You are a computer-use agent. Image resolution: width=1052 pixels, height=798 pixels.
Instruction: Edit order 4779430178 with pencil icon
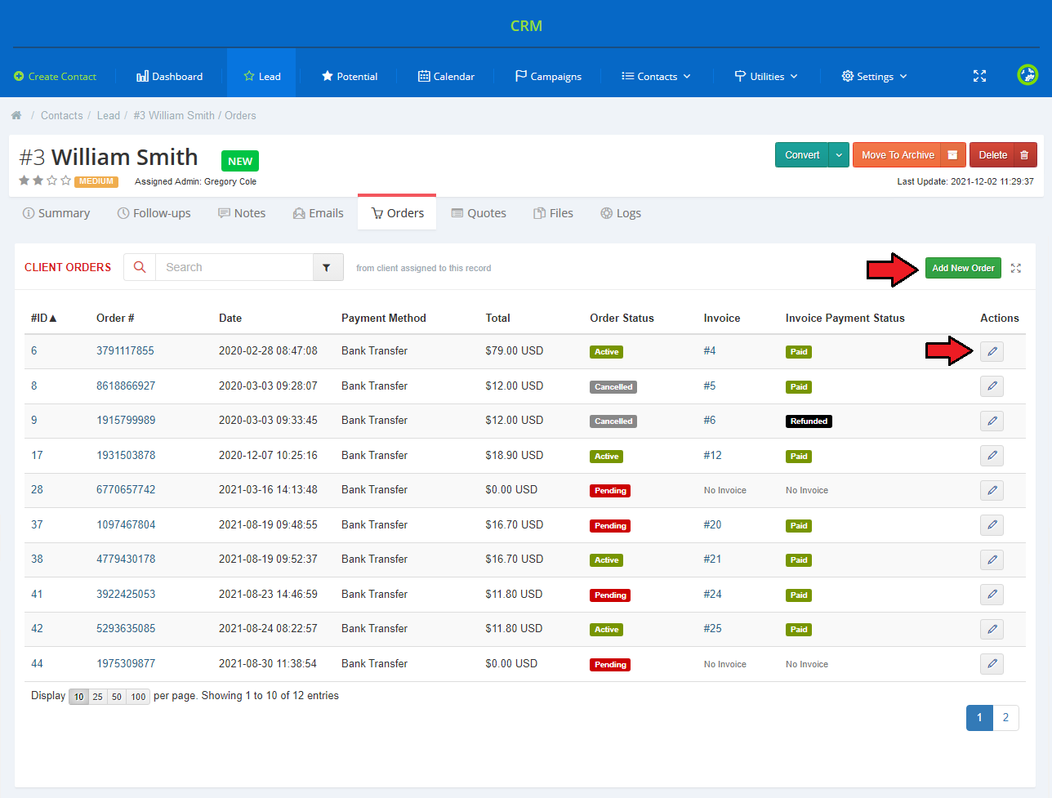coord(992,559)
